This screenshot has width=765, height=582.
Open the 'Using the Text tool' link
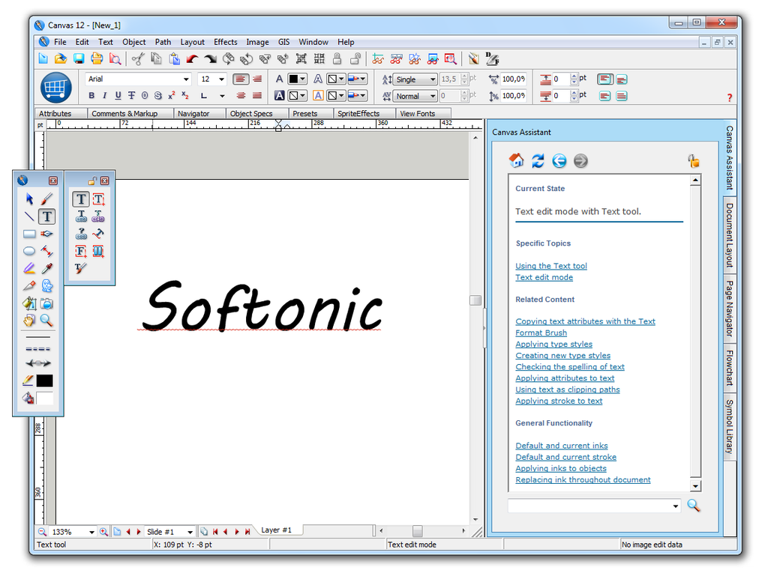(x=551, y=266)
